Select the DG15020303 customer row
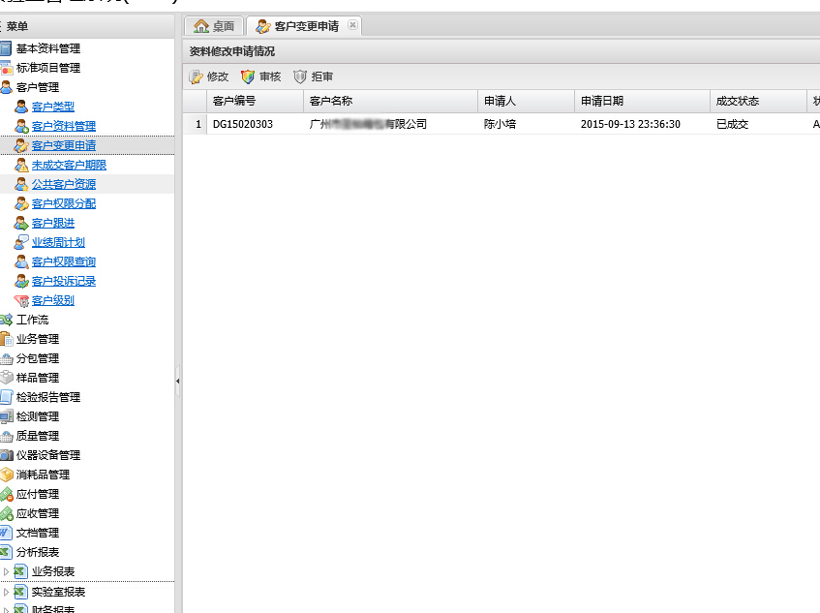Image resolution: width=820 pixels, height=613 pixels. (243, 124)
